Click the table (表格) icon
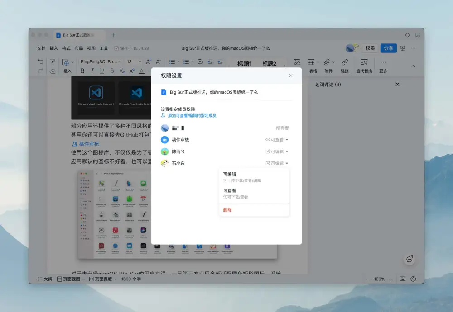Screen dimensions: 453x312 pos(311,62)
